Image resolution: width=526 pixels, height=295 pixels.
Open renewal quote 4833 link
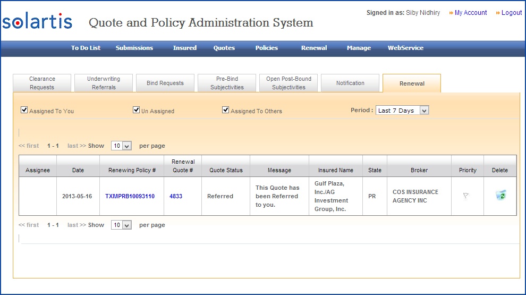click(x=176, y=196)
